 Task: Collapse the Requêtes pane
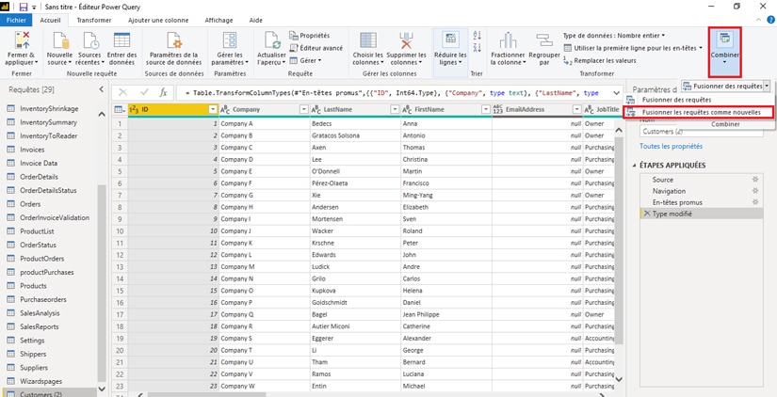point(102,89)
